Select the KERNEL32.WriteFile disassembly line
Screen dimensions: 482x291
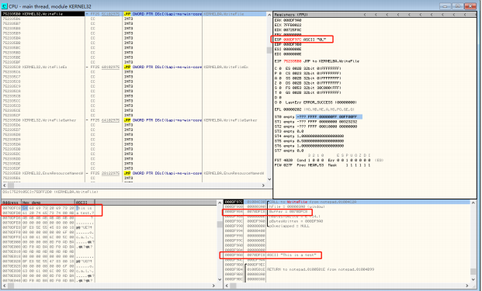click(134, 14)
